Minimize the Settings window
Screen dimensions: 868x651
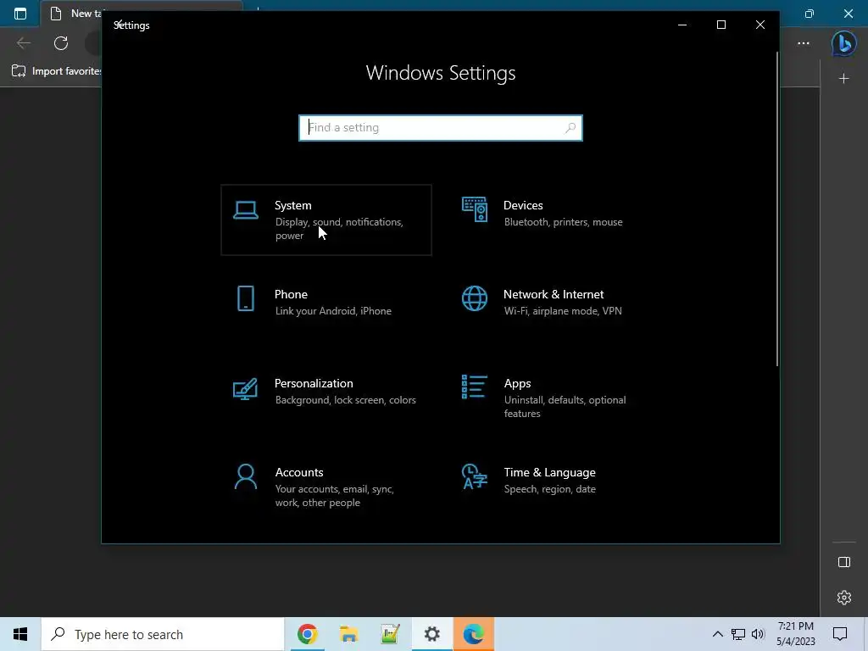(x=682, y=25)
